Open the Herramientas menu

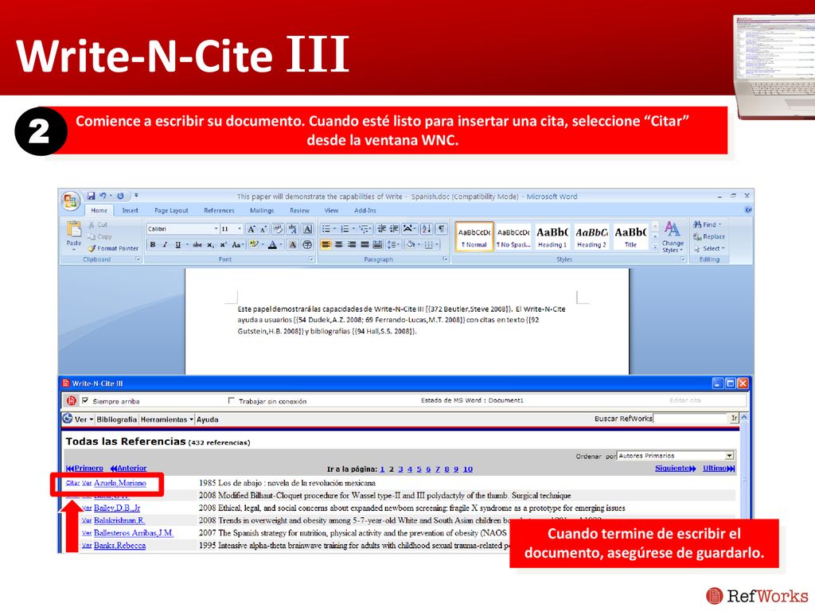[167, 419]
